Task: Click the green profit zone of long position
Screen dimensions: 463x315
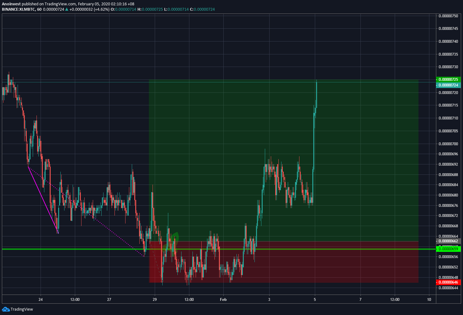Action: tap(284, 161)
